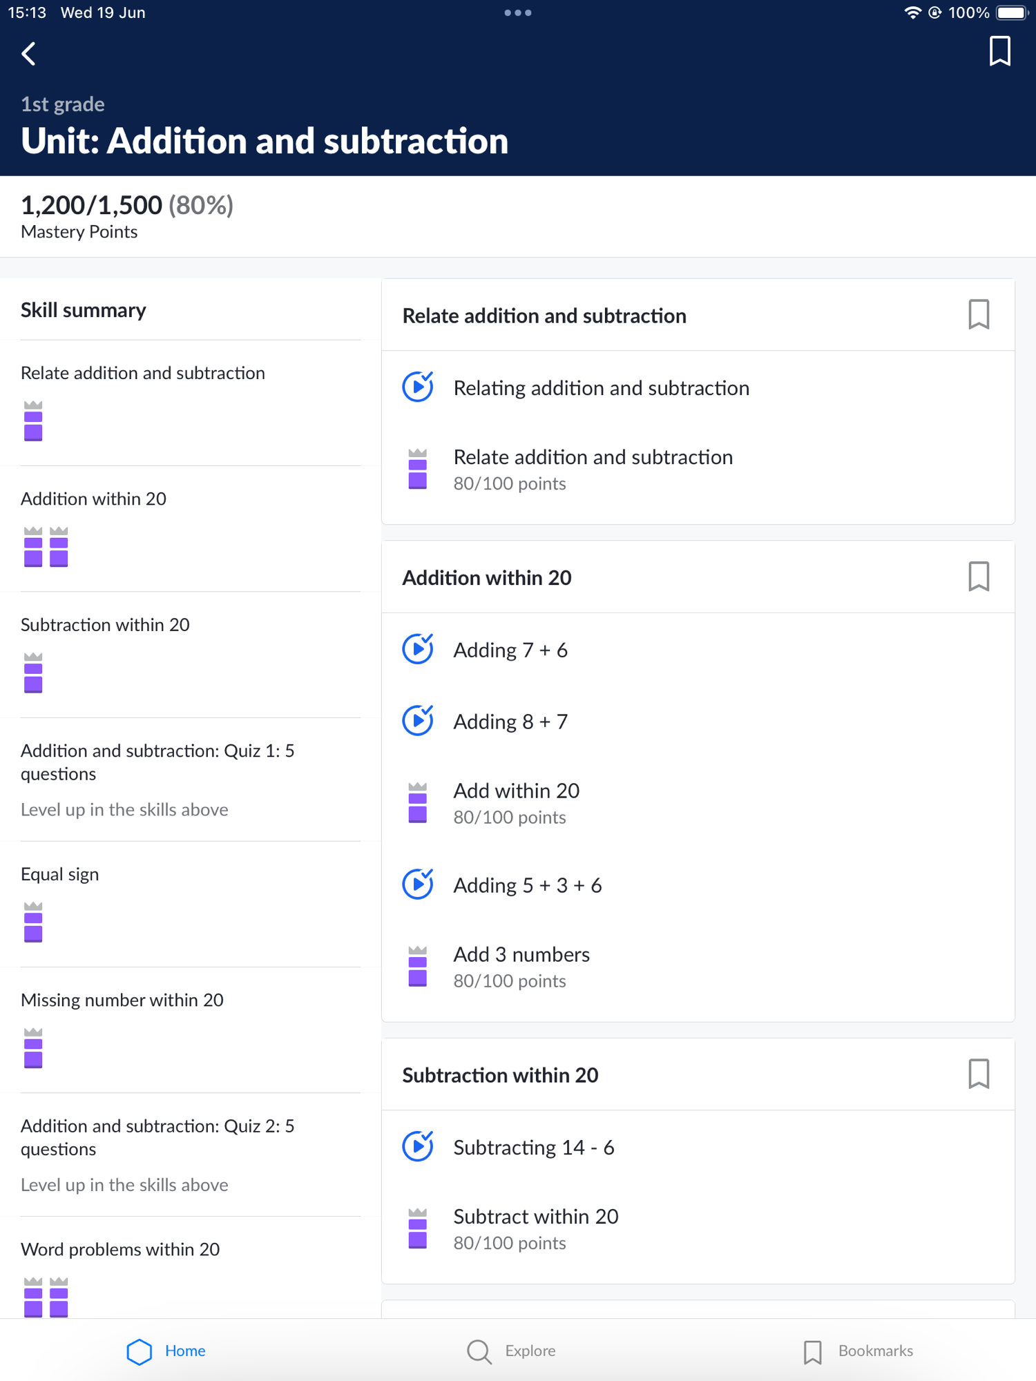Go to the Home tab
The width and height of the screenshot is (1036, 1381).
click(166, 1351)
